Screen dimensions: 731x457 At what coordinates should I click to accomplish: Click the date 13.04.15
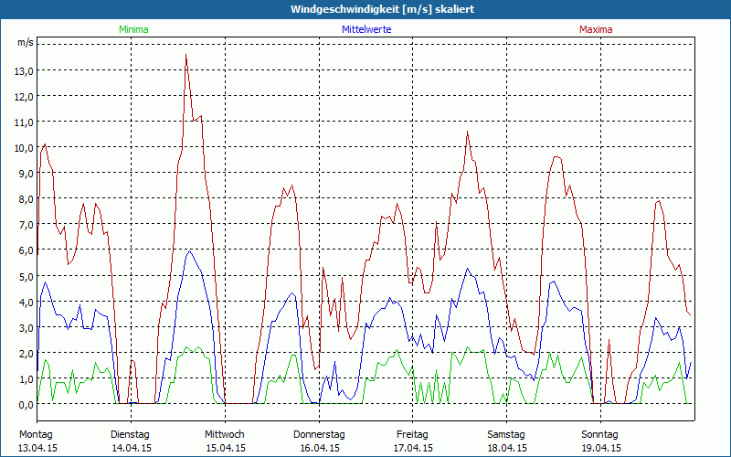coord(37,448)
